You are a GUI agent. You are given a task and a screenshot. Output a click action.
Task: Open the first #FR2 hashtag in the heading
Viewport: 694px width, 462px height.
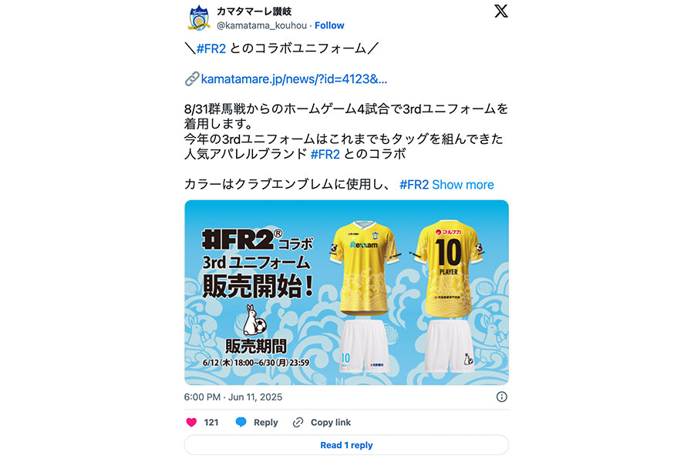[x=211, y=49]
